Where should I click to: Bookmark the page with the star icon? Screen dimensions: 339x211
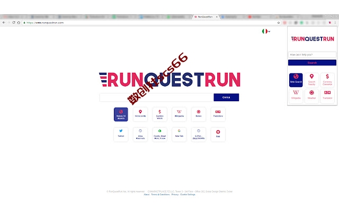tap(279, 23)
